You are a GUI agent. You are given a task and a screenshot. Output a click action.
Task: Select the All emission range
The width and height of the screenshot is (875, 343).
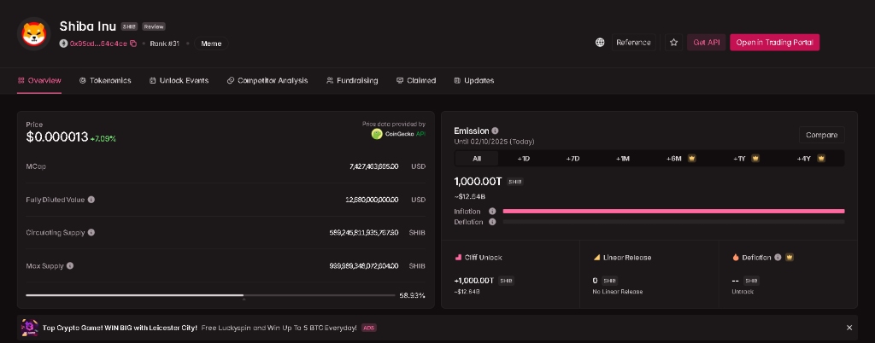477,159
